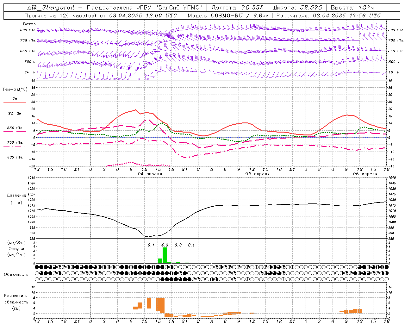
Task: Click the 2м temperature legend entry
Action: click(15, 99)
